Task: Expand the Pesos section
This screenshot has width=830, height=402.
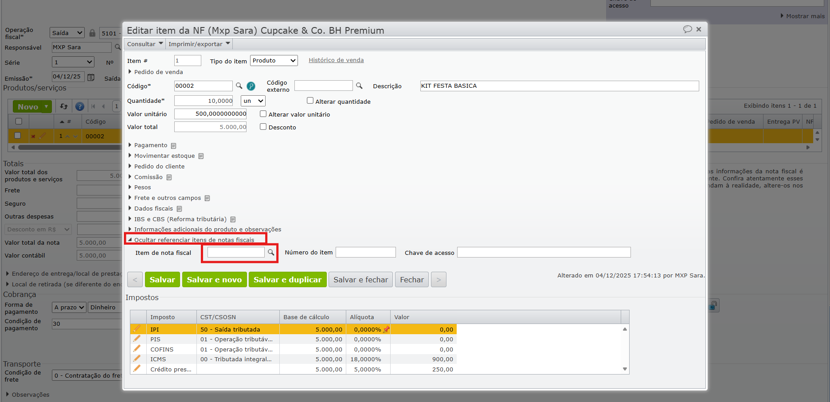Action: pyautogui.click(x=139, y=187)
